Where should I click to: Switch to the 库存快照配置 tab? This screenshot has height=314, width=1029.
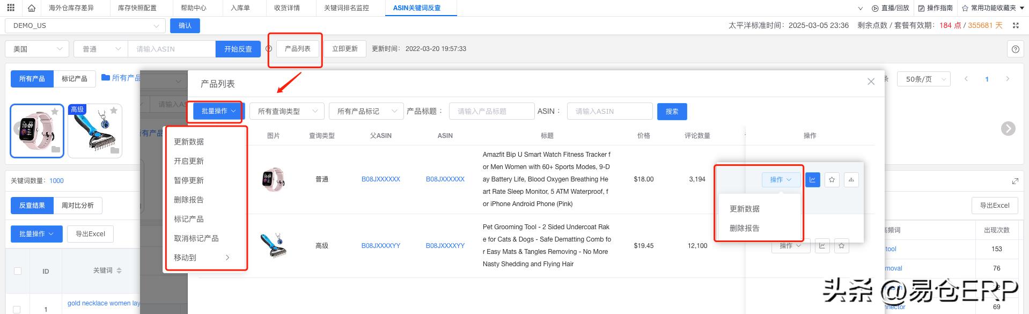[137, 8]
